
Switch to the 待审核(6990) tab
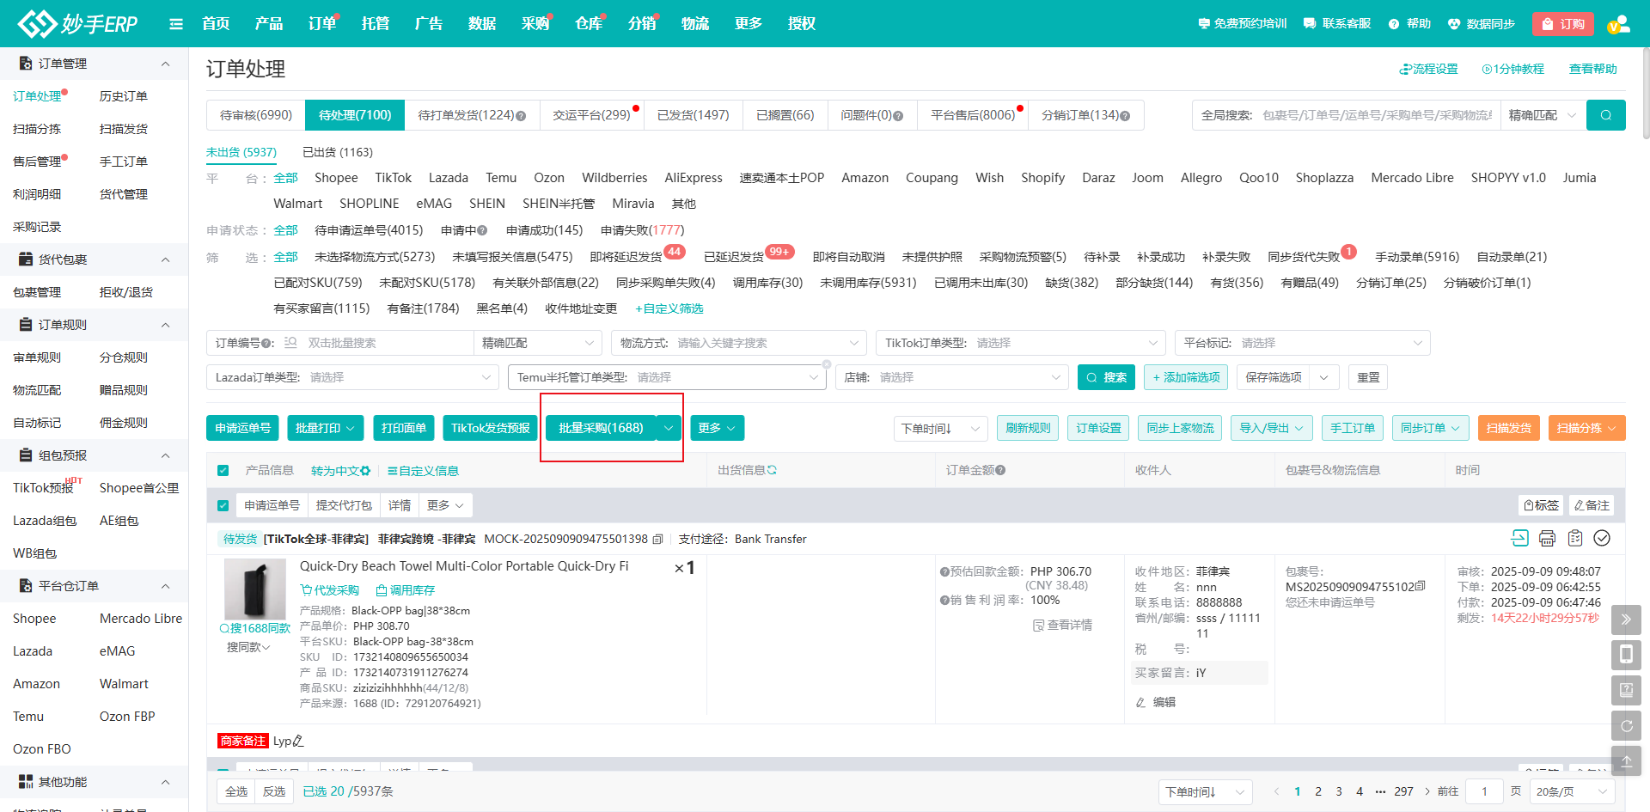click(256, 115)
